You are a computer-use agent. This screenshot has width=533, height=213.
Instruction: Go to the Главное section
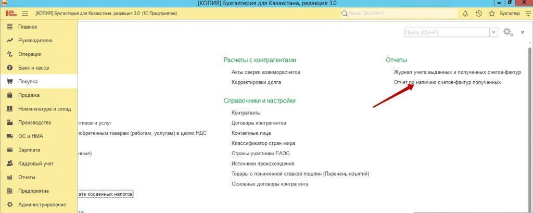click(x=28, y=27)
